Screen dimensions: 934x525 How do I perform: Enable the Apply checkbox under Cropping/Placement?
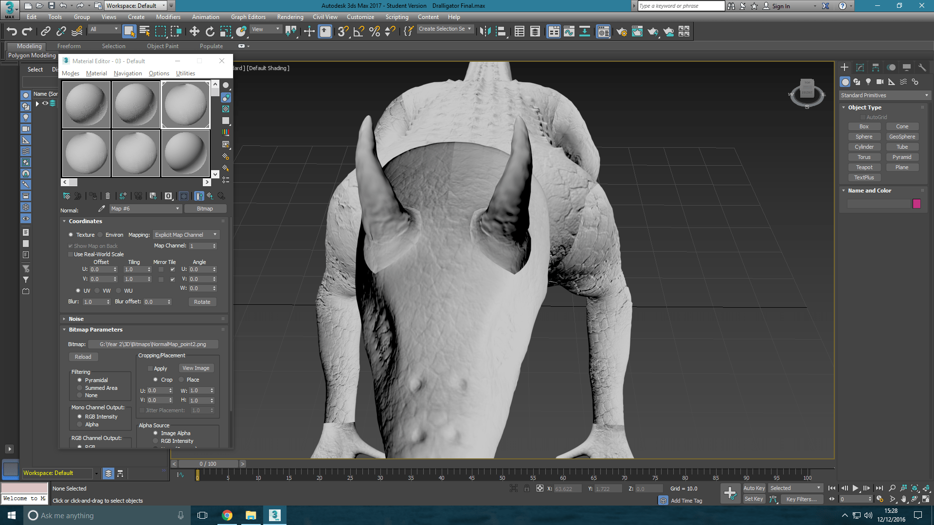point(151,368)
